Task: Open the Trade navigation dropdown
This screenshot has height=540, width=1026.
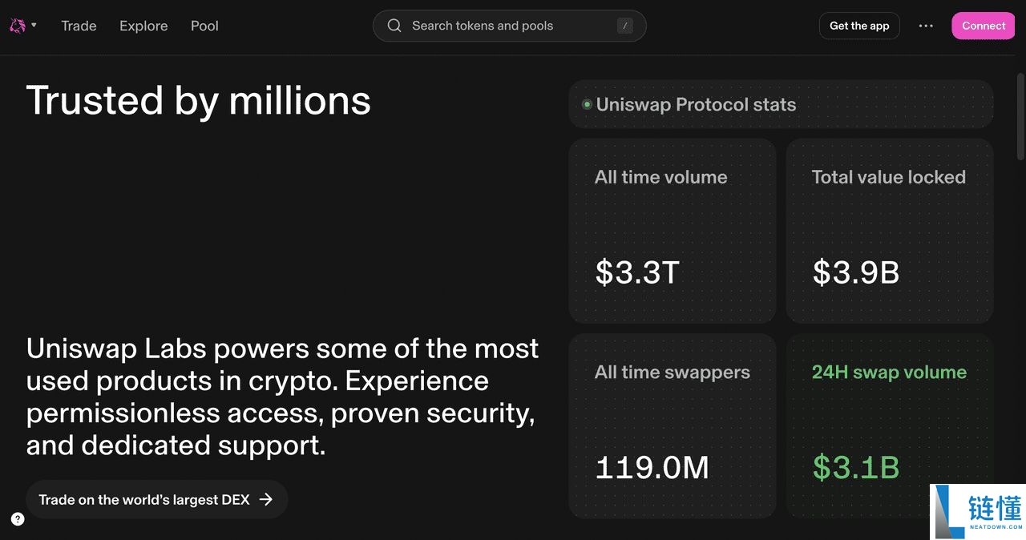Action: [79, 26]
